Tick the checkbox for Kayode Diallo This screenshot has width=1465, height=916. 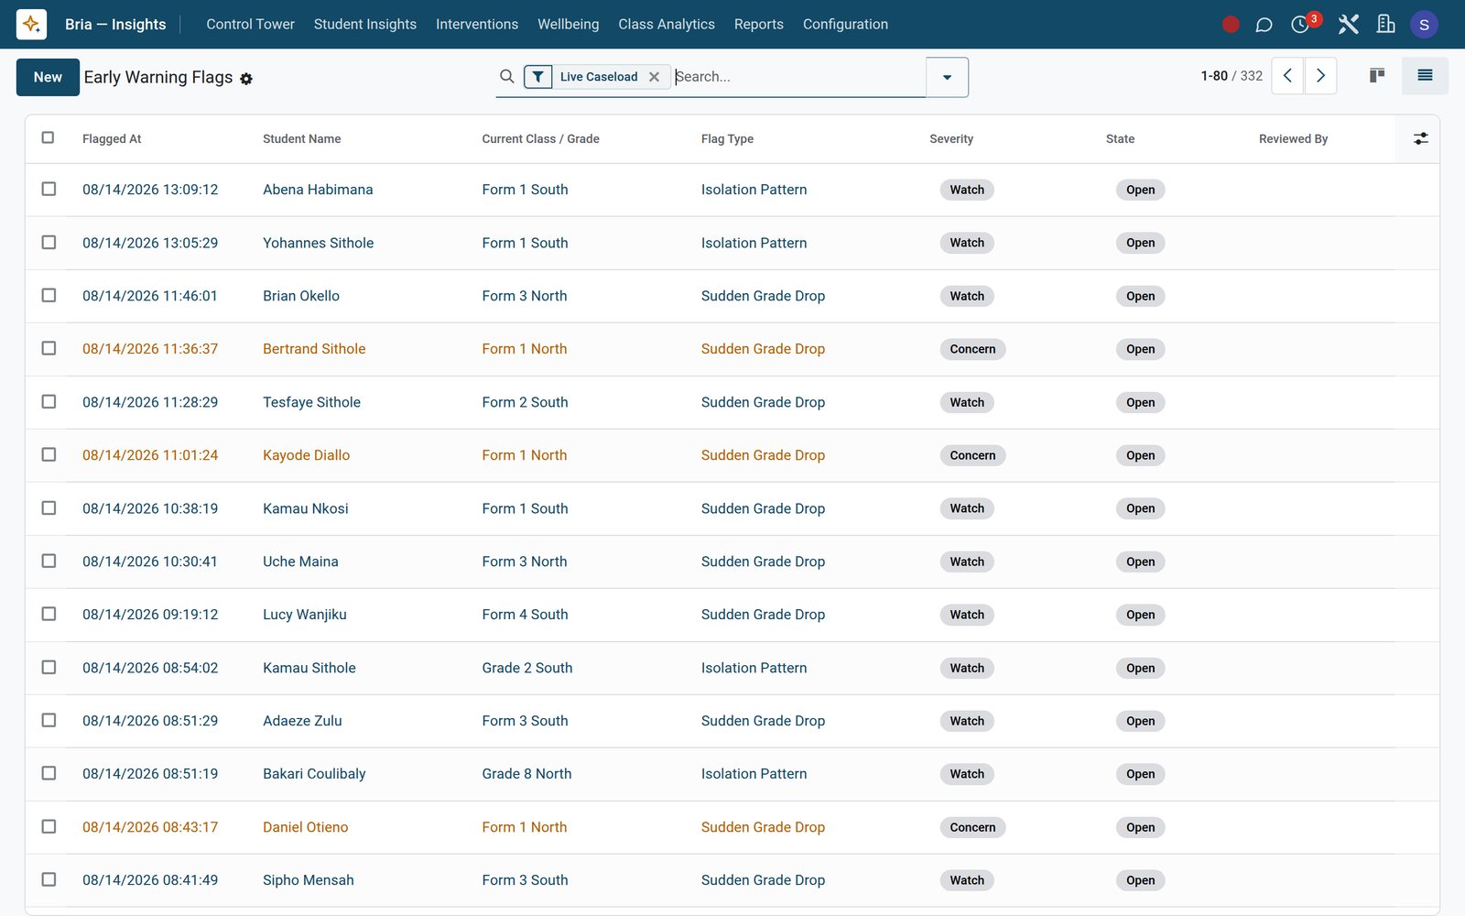pos(49,454)
